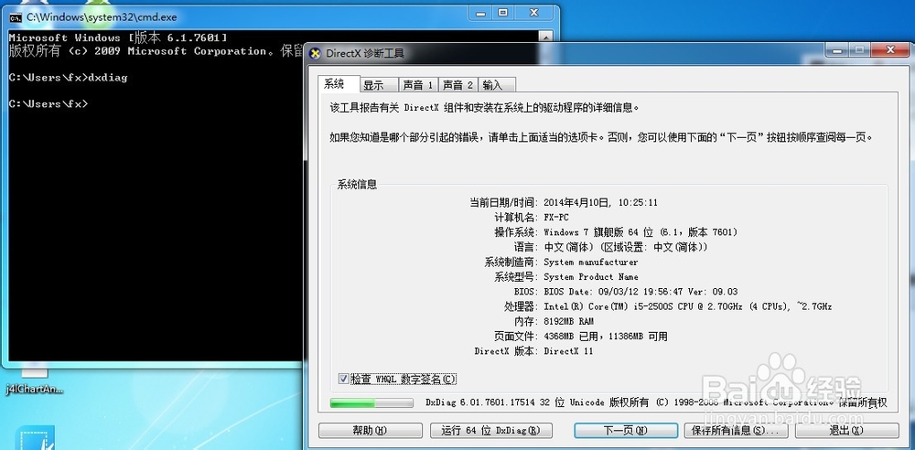The image size is (915, 450).
Task: Click the processor value Intel Core i5-2500S
Action: pyautogui.click(x=687, y=306)
